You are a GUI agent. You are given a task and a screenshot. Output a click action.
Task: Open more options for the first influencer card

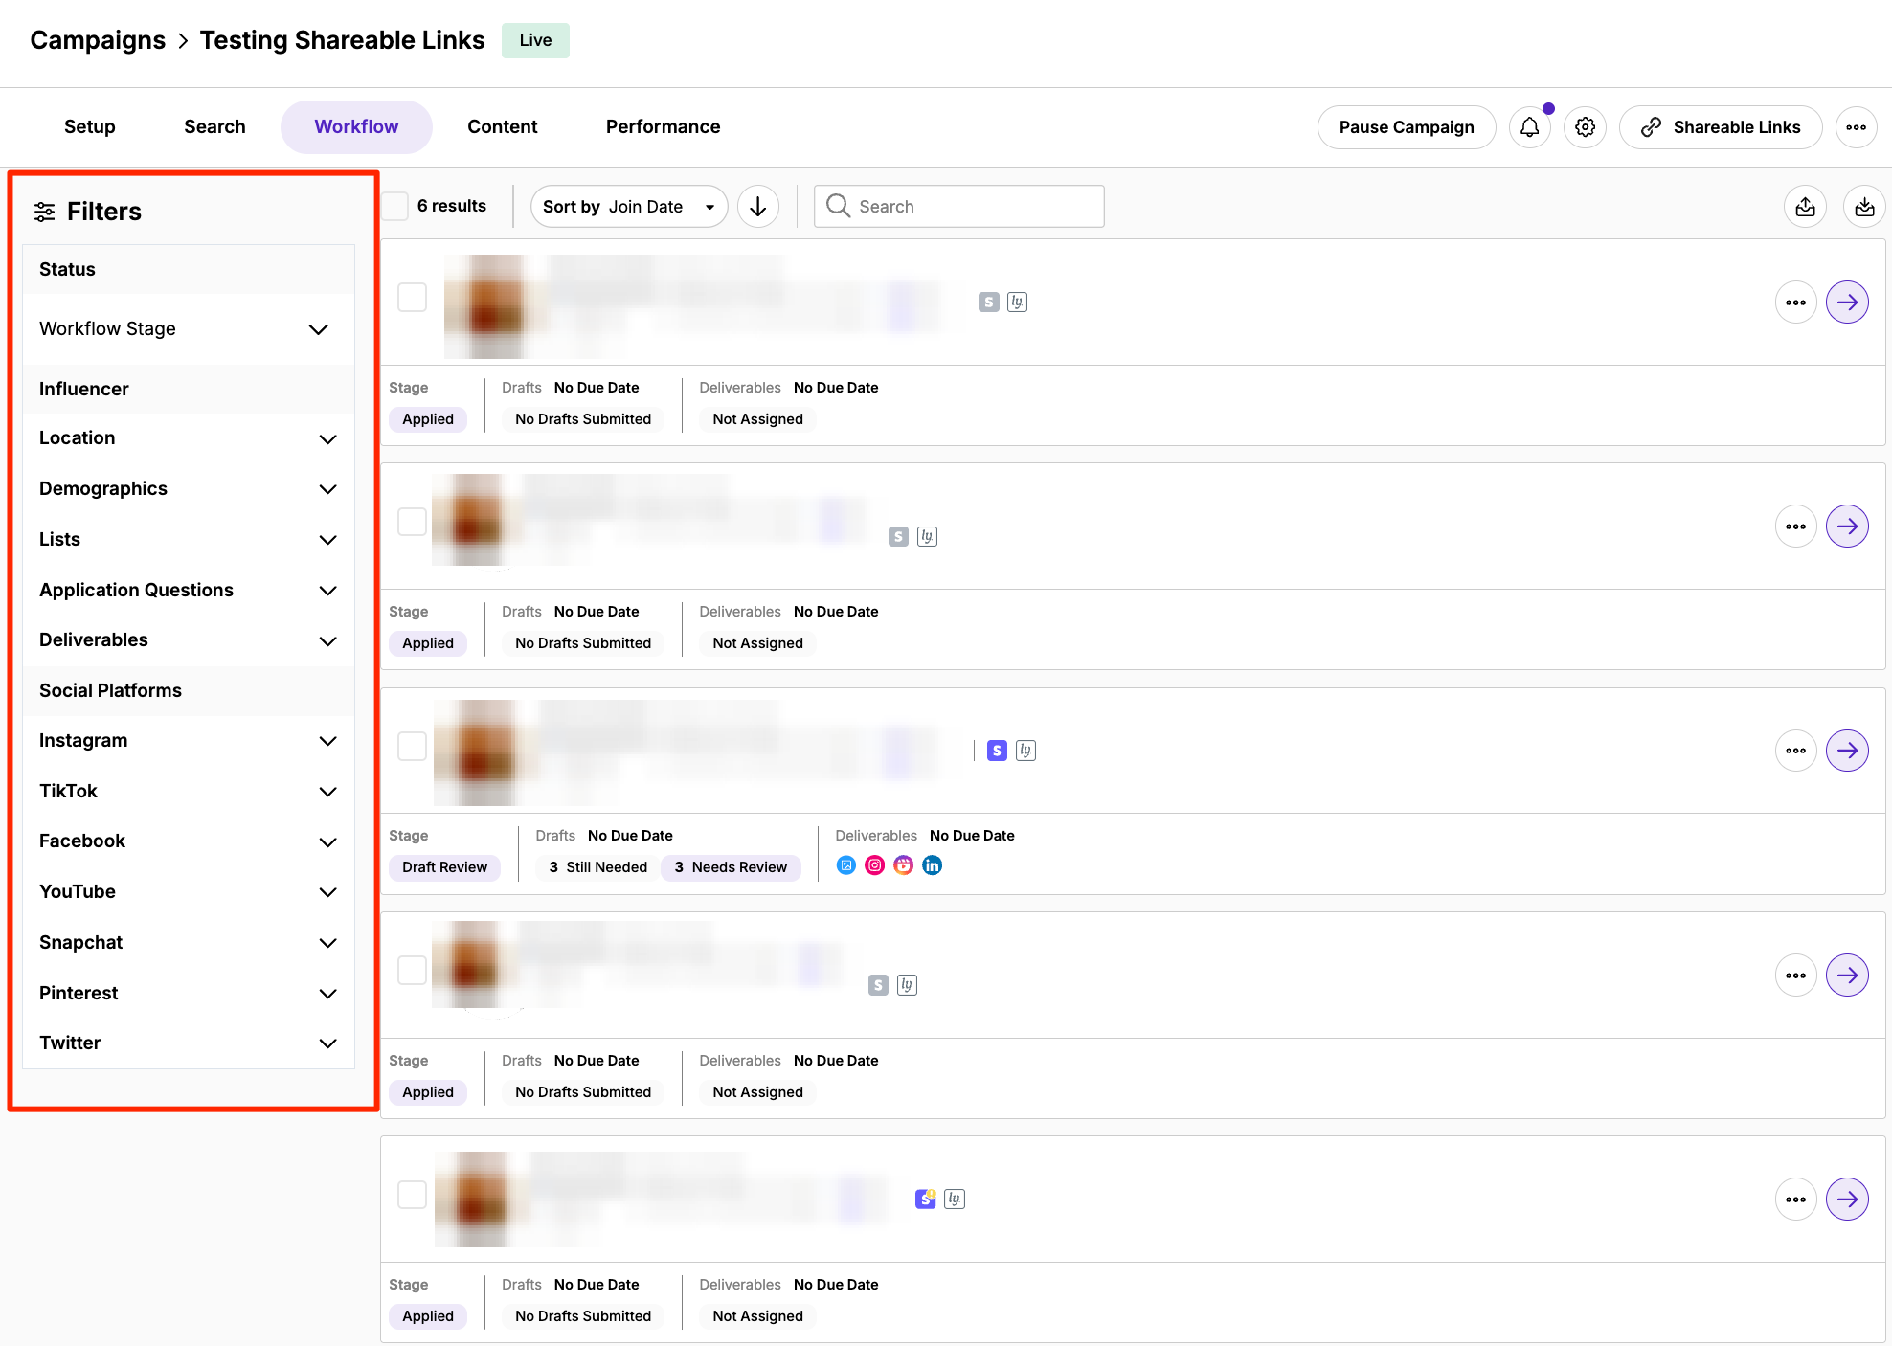(x=1795, y=303)
